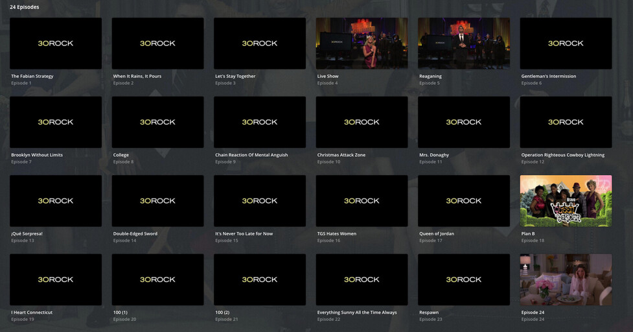Image resolution: width=633 pixels, height=332 pixels.
Task: Select the ¡Qué Sorpresa! thumbnail
Action: 56,201
